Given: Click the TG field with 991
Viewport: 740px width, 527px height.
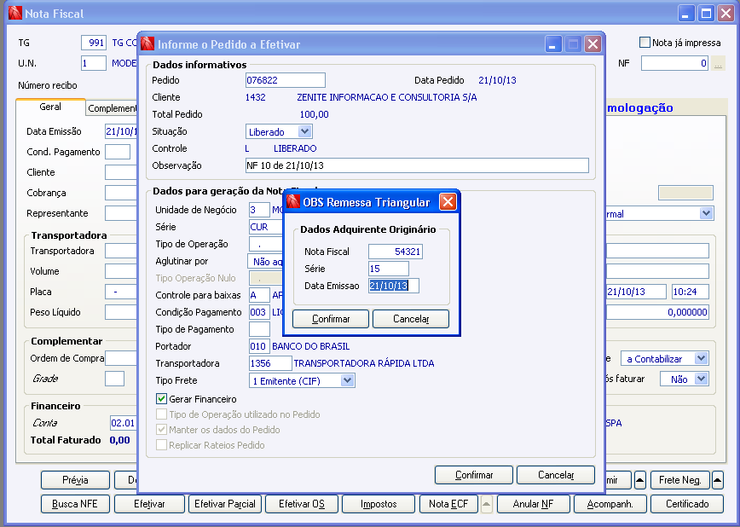Looking at the screenshot, I should tap(94, 43).
